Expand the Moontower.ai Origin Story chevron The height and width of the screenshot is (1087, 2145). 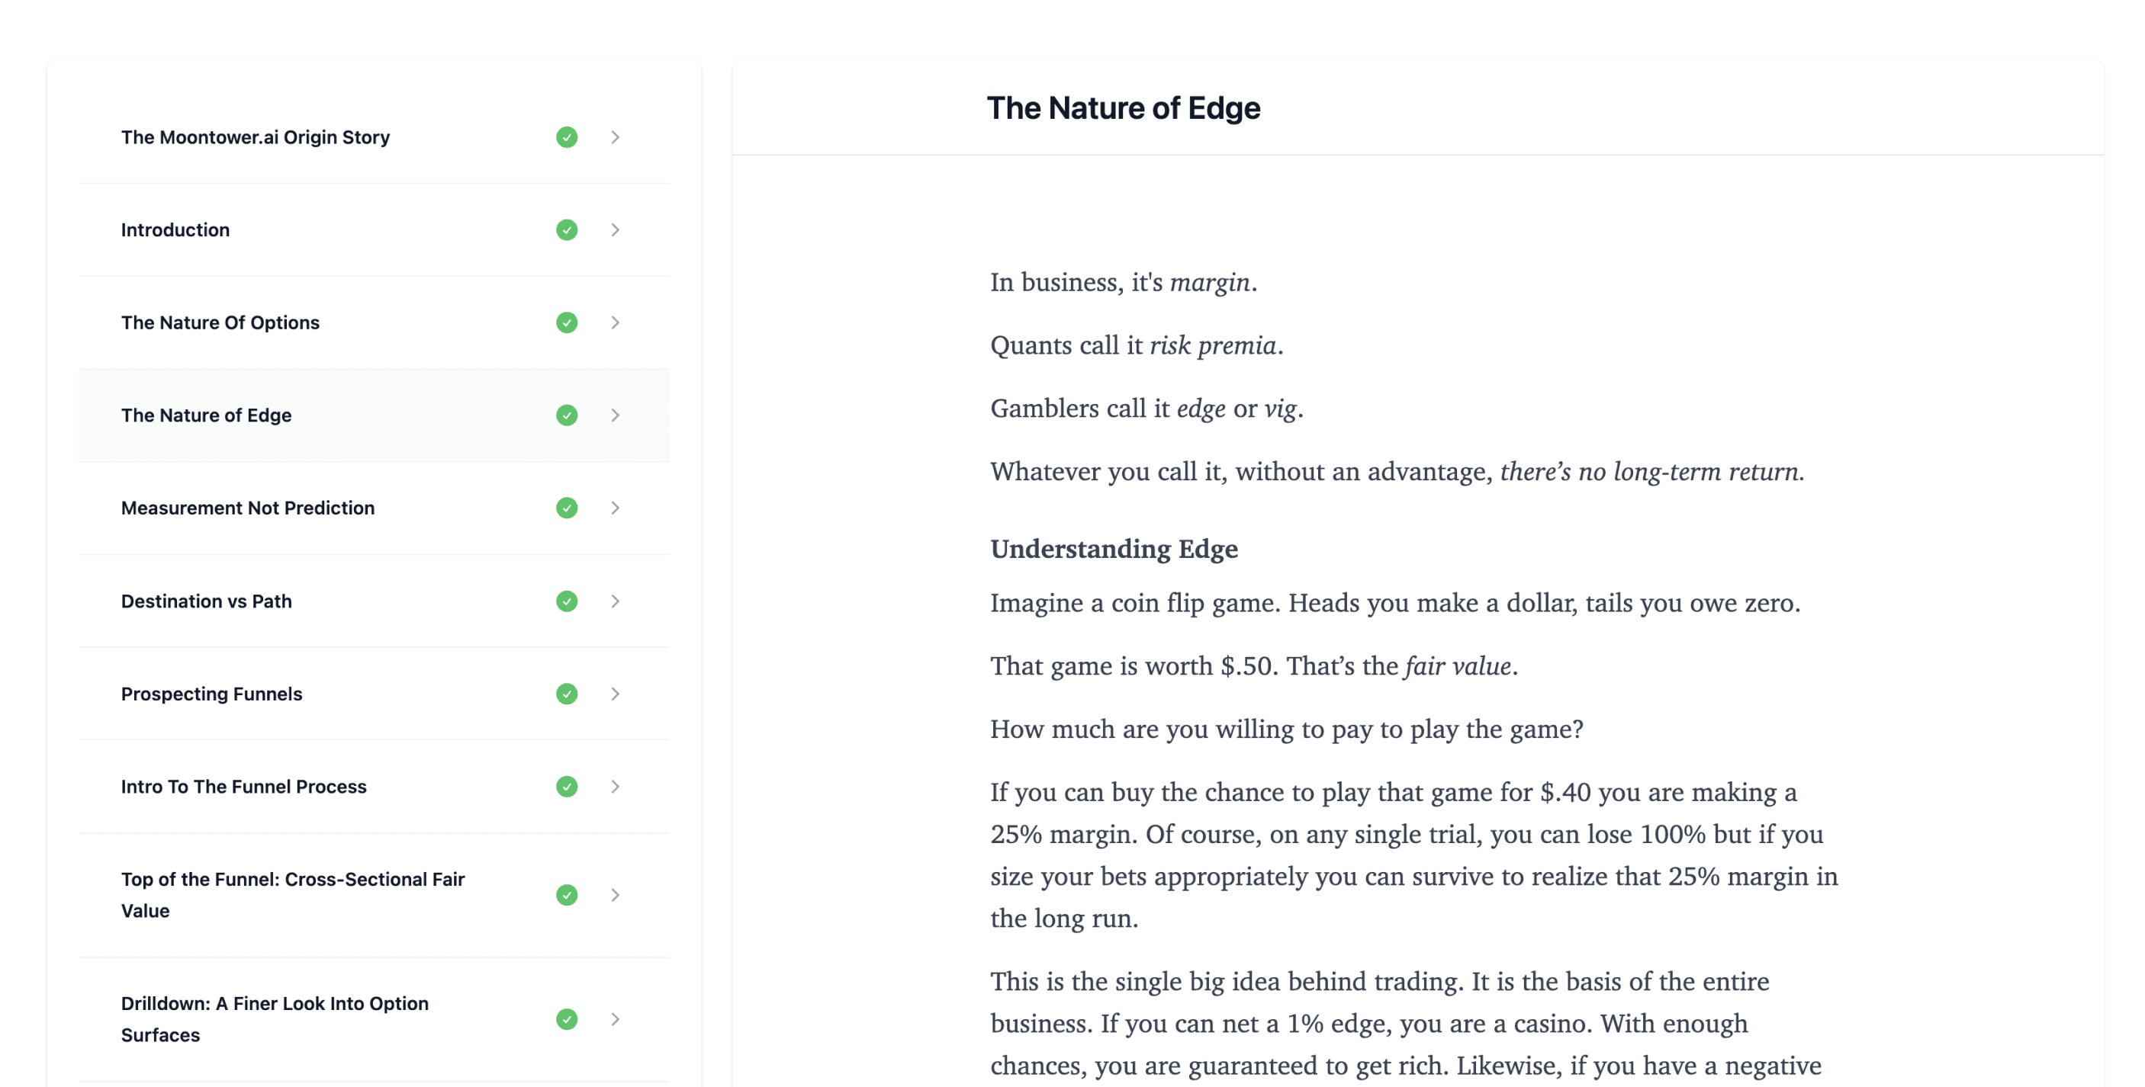pyautogui.click(x=616, y=137)
